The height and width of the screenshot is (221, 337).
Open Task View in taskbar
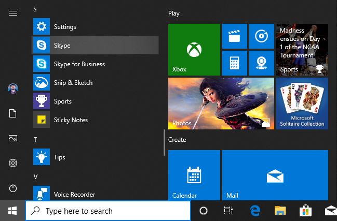[x=228, y=211]
